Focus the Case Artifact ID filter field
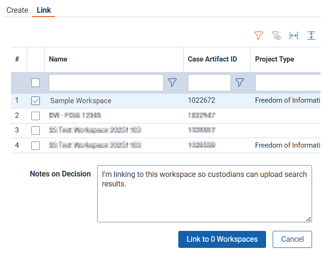Image resolution: width=331 pixels, height=255 pixels. click(x=209, y=82)
